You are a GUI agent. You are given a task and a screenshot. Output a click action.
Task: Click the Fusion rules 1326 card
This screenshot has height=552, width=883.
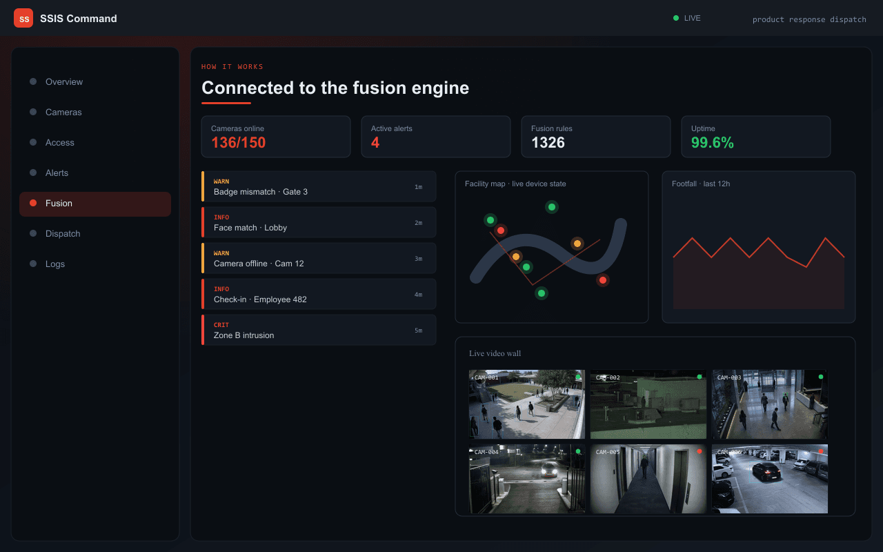coord(596,137)
